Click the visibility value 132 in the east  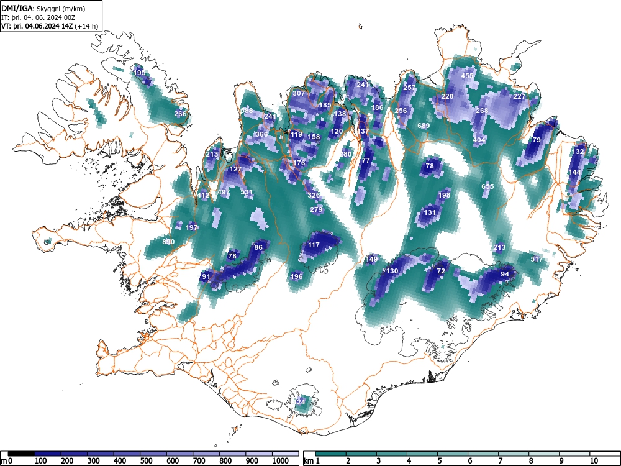[578, 152]
